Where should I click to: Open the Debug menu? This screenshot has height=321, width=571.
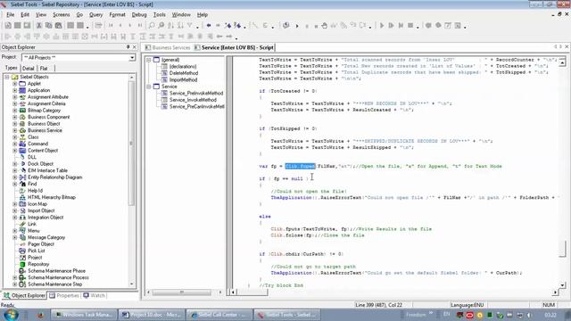(139, 14)
